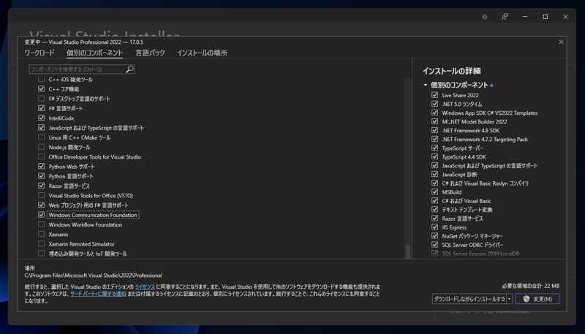585x334 pixels.
Task: Select the 個別のコンポーネント tab
Action: (94, 53)
